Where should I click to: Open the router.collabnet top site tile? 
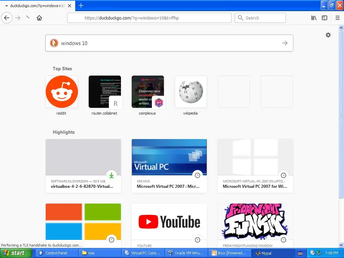click(105, 92)
